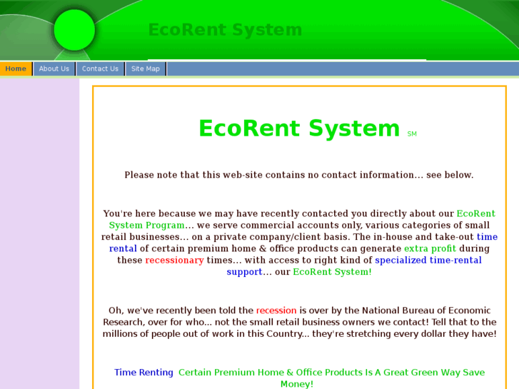Screen dimensions: 519x389
Task: Click the 'Please note that this web-site' sentence
Action: (x=299, y=174)
